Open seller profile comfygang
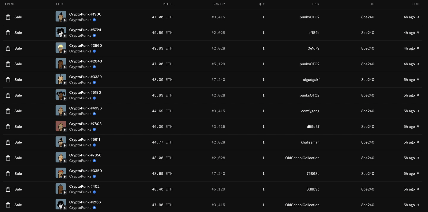Image resolution: width=428 pixels, height=212 pixels. (x=310, y=111)
